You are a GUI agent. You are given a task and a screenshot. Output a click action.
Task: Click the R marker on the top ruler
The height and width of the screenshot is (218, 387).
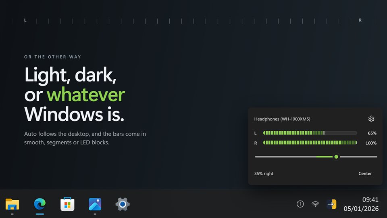click(360, 20)
